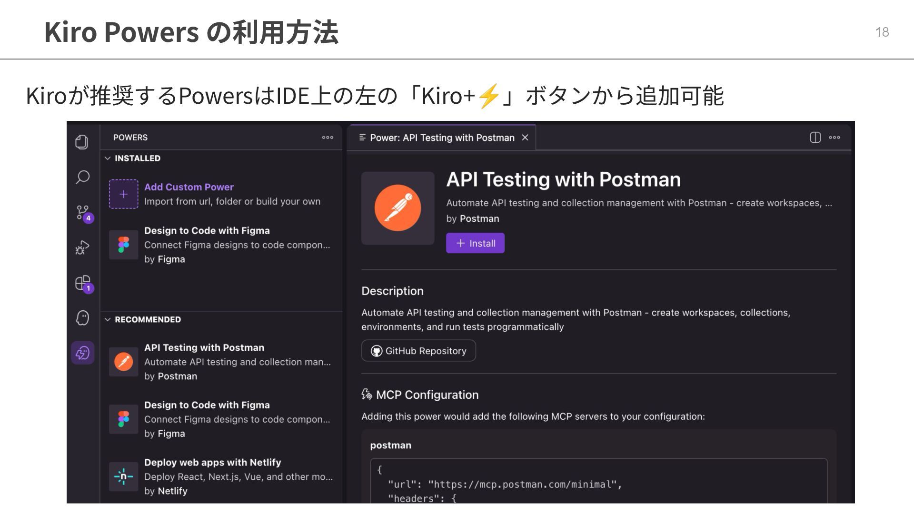
Task: Open the GitHub Repository link
Action: pyautogui.click(x=418, y=351)
